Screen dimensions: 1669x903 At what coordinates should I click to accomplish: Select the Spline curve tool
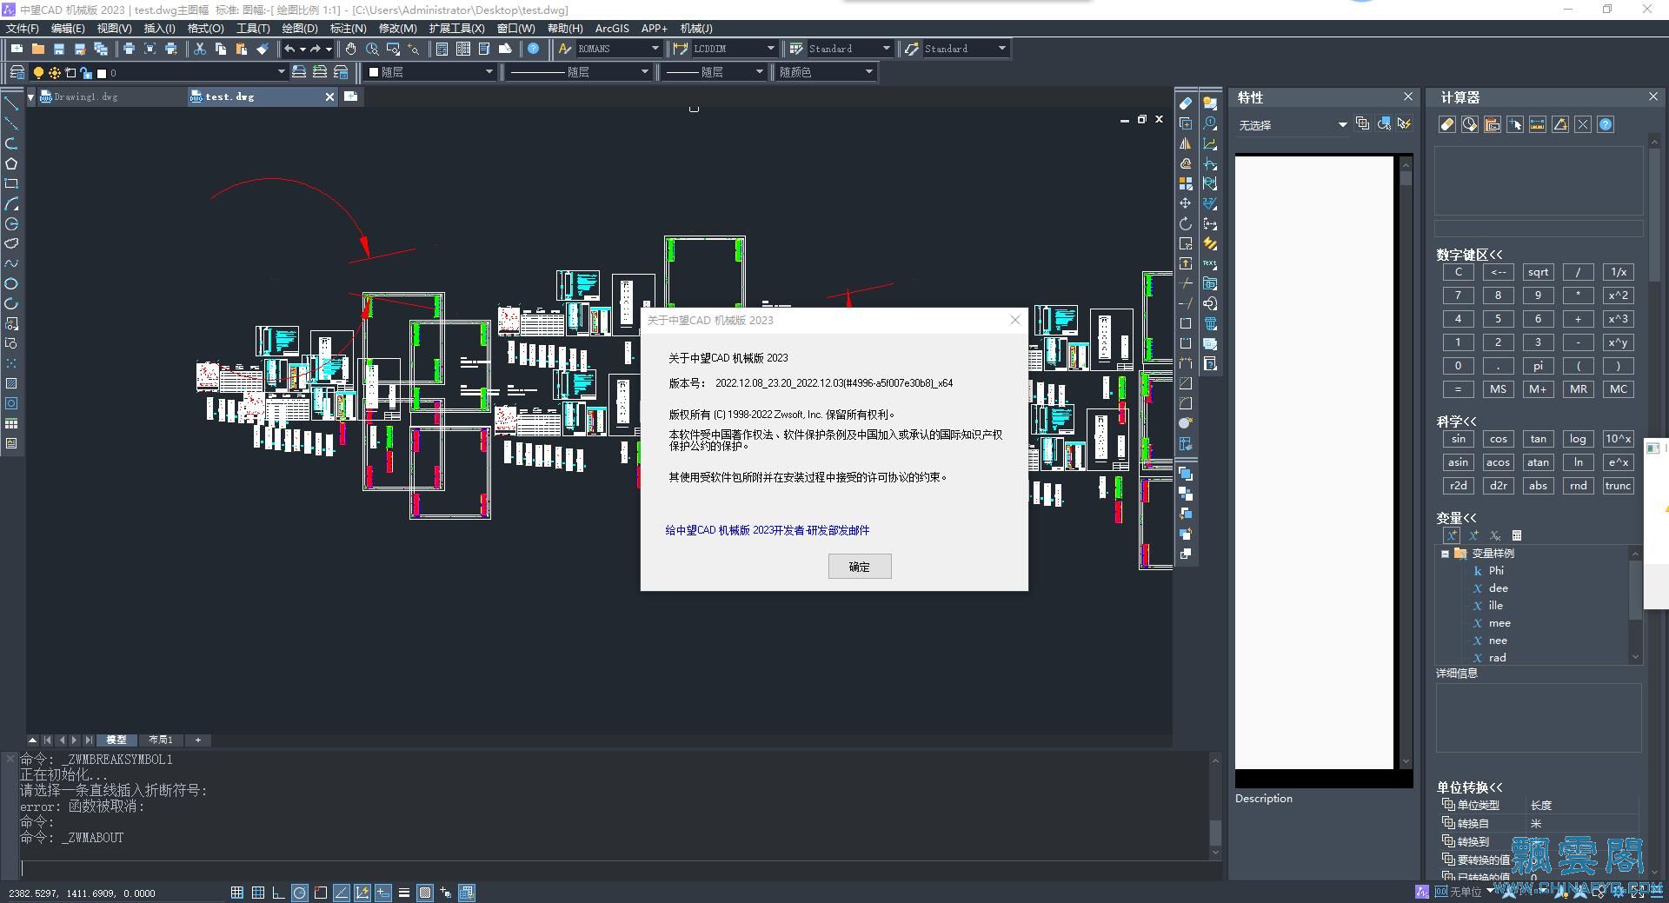(11, 263)
